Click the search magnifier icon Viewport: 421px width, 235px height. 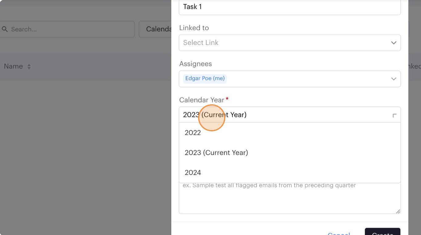[x=5, y=29]
